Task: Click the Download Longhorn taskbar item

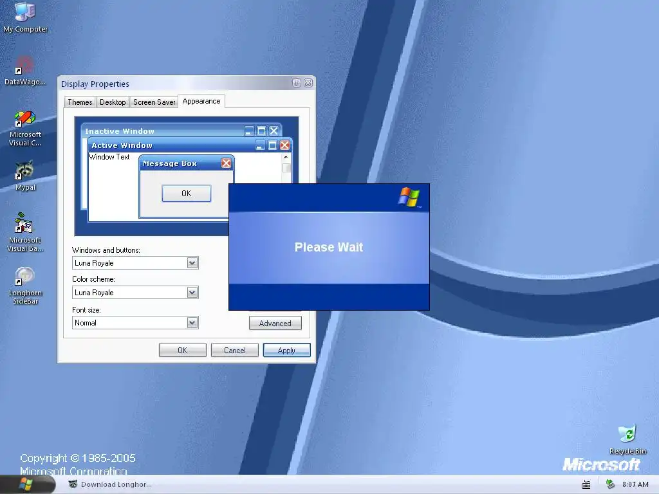Action: pyautogui.click(x=110, y=484)
